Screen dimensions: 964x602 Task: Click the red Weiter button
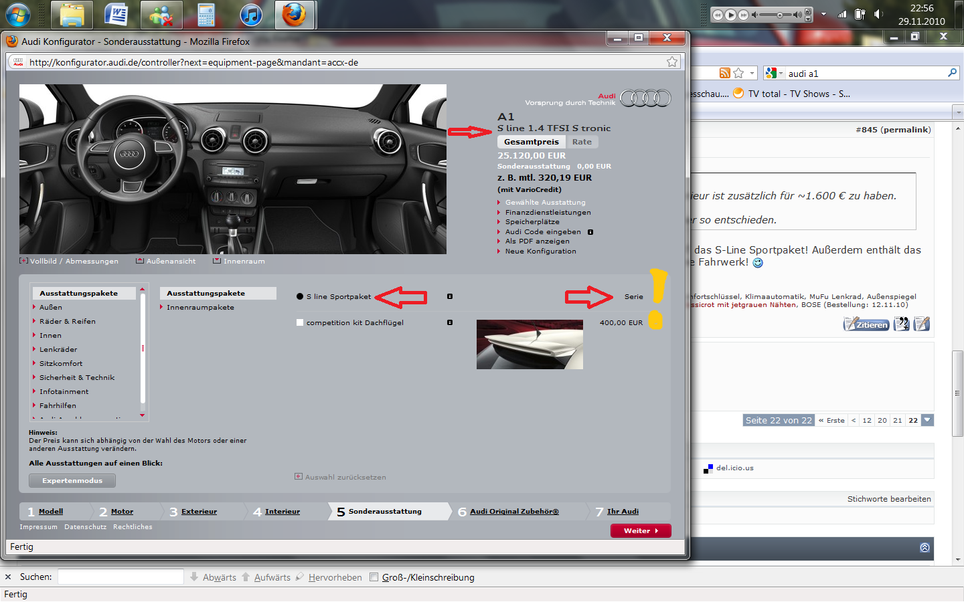pyautogui.click(x=641, y=530)
